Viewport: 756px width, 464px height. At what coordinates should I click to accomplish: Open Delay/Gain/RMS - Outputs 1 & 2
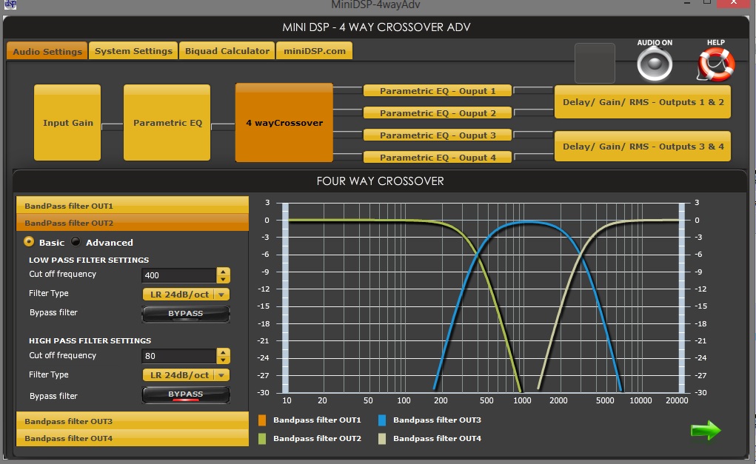pos(643,101)
